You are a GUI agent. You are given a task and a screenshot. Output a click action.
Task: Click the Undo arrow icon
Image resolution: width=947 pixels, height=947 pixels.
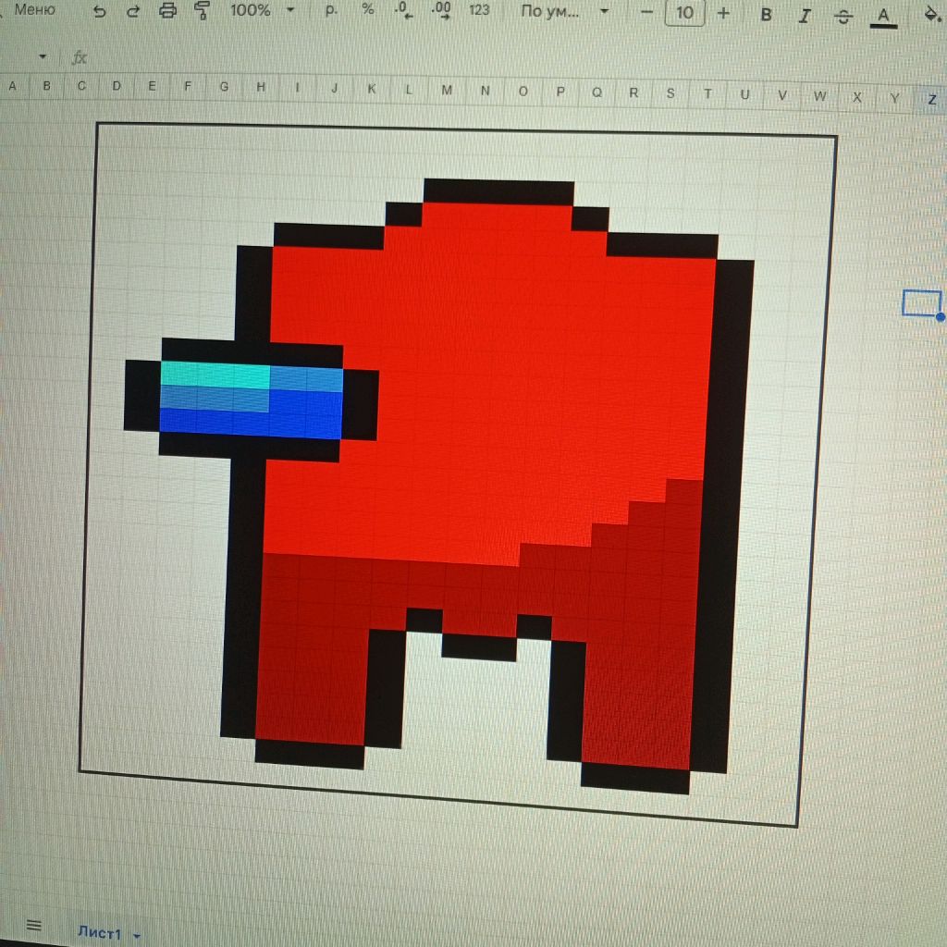point(99,11)
